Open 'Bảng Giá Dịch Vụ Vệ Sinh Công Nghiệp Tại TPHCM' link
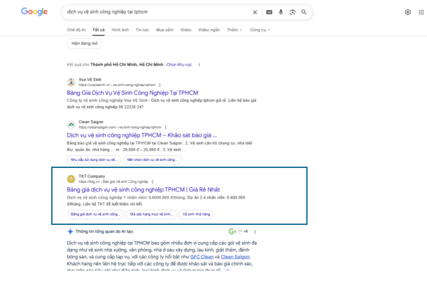Screen dimensions: 427x296 point(132,93)
